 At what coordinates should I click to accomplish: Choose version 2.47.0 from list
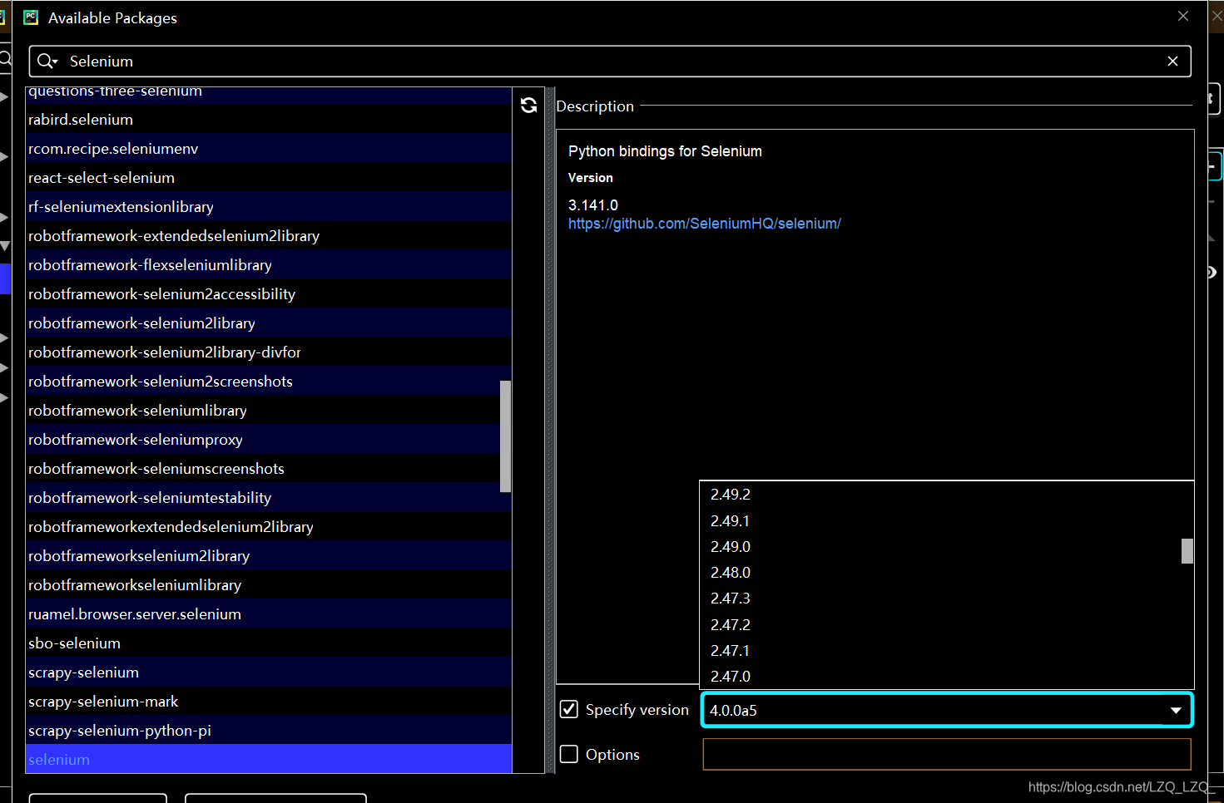pyautogui.click(x=940, y=677)
